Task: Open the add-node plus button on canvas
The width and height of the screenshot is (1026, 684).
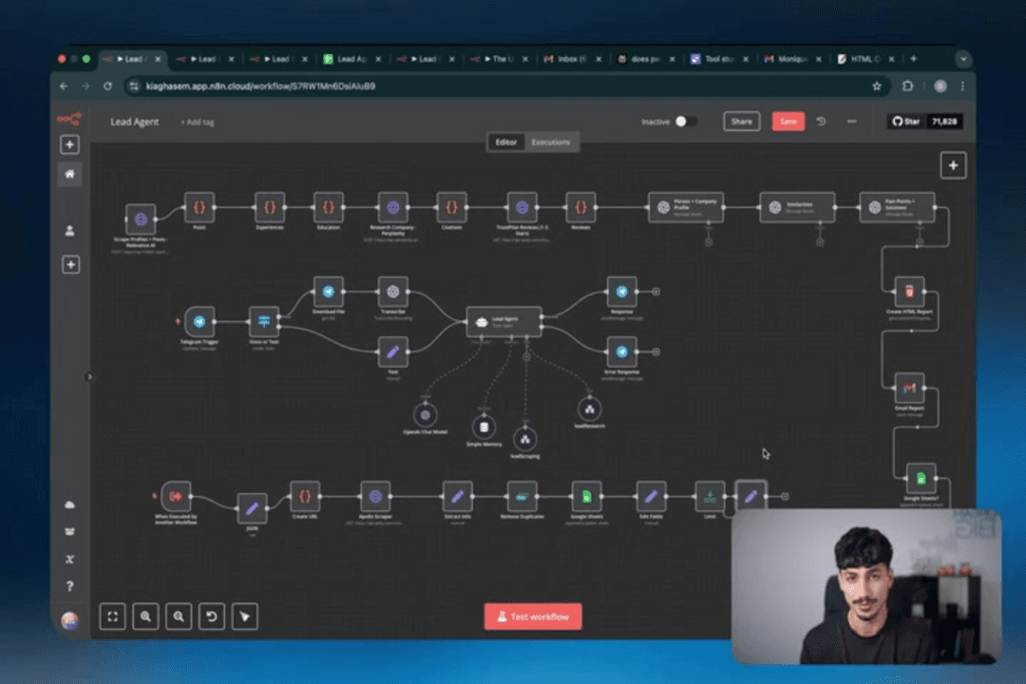Action: click(953, 165)
